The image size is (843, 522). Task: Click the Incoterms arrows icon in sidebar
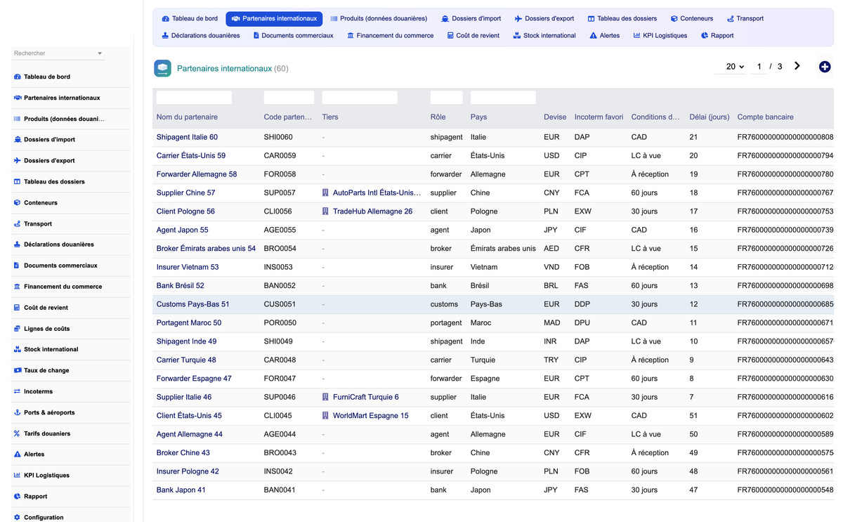[x=18, y=391]
